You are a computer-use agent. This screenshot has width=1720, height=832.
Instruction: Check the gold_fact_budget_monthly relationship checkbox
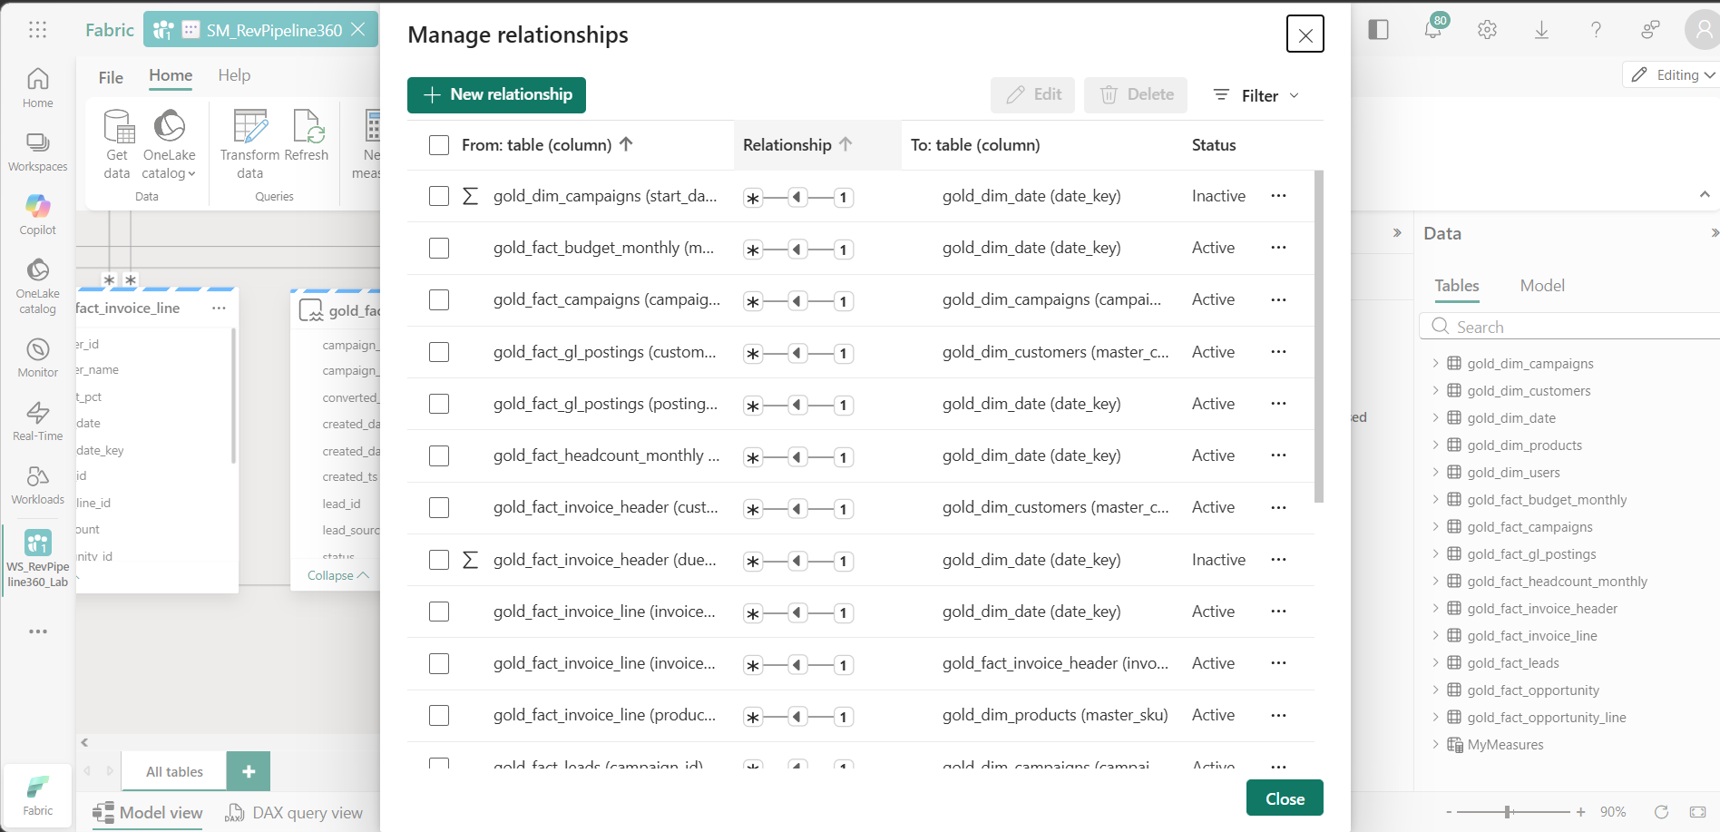pos(439,248)
